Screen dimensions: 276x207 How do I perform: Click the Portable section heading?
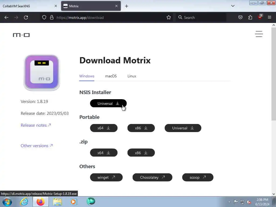(89, 117)
